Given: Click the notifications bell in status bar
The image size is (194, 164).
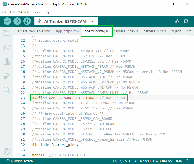Looking at the screenshot, I should tap(187, 161).
